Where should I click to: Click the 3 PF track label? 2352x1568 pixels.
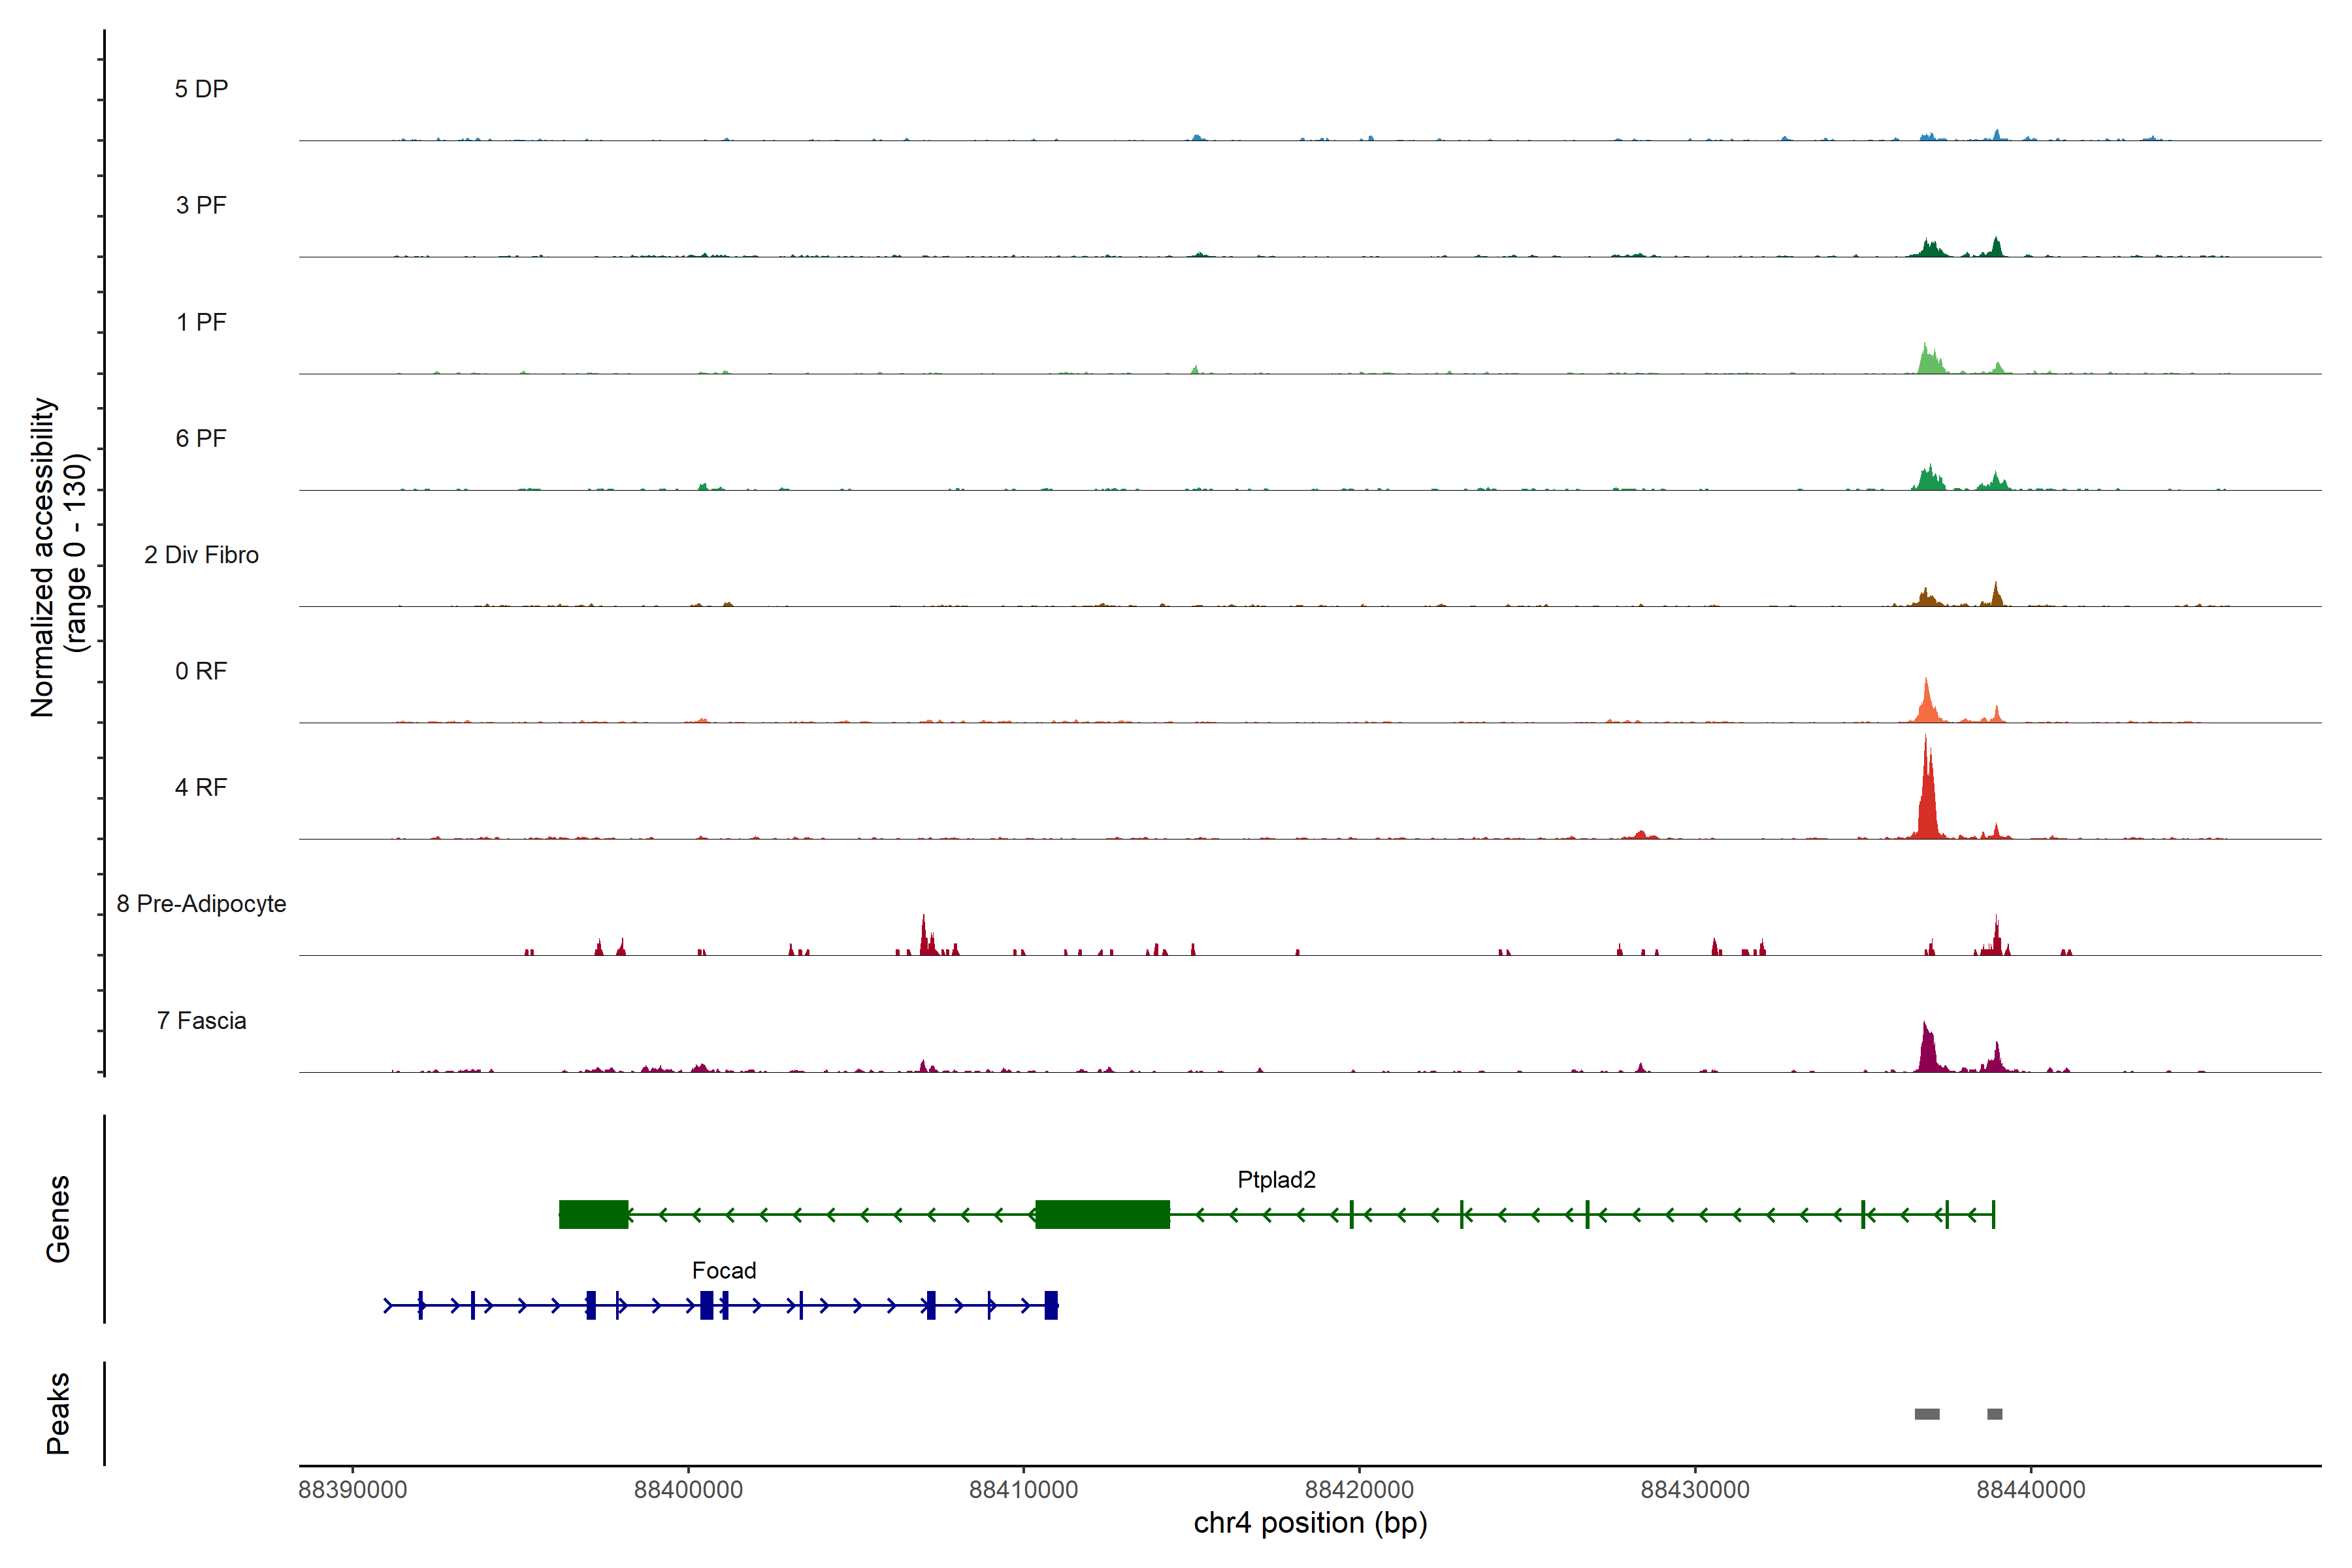[201, 205]
